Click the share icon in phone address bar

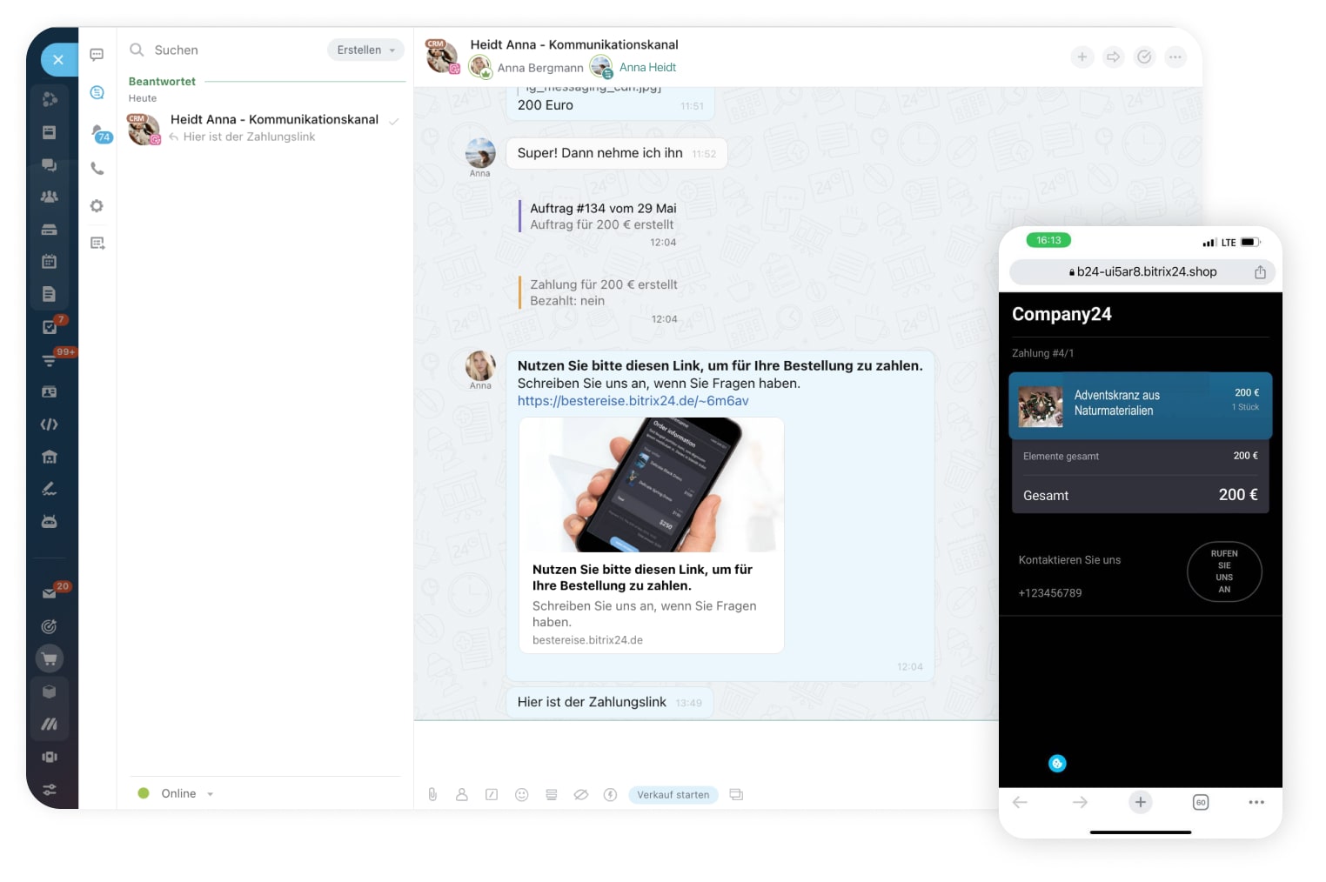[x=1260, y=272]
